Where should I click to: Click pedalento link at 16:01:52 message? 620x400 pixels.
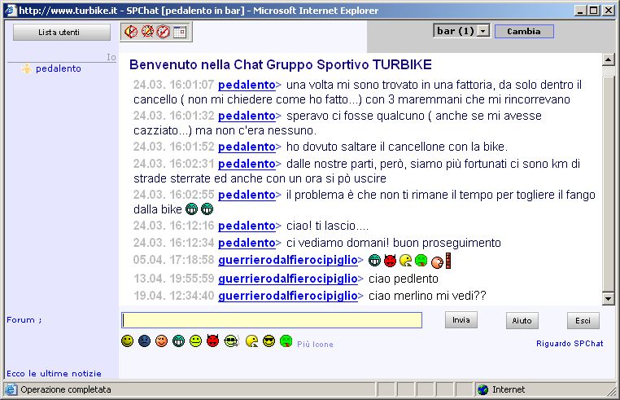[247, 147]
